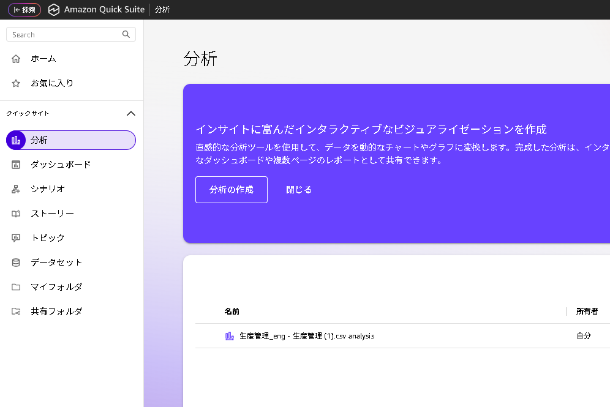Screen dimensions: 610x407
Task: Open the 生産管理_eng analysis row
Action: (x=306, y=336)
